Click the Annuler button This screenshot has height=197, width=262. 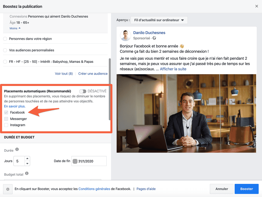click(222, 189)
